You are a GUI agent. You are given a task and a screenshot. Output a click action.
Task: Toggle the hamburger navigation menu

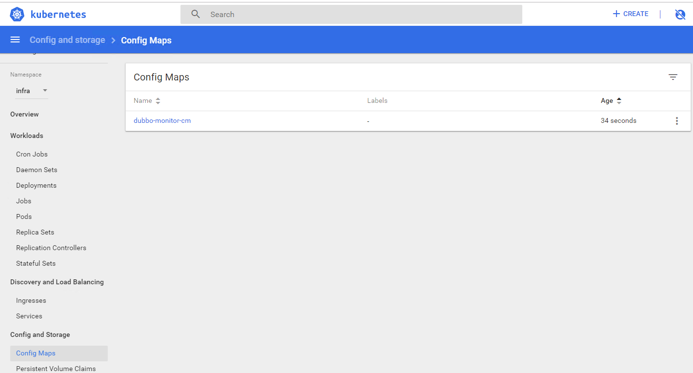pyautogui.click(x=15, y=40)
